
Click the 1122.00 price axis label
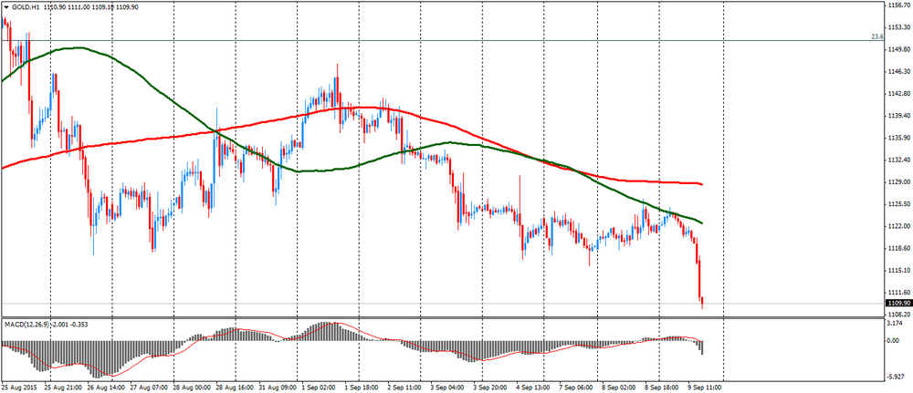[x=899, y=226]
